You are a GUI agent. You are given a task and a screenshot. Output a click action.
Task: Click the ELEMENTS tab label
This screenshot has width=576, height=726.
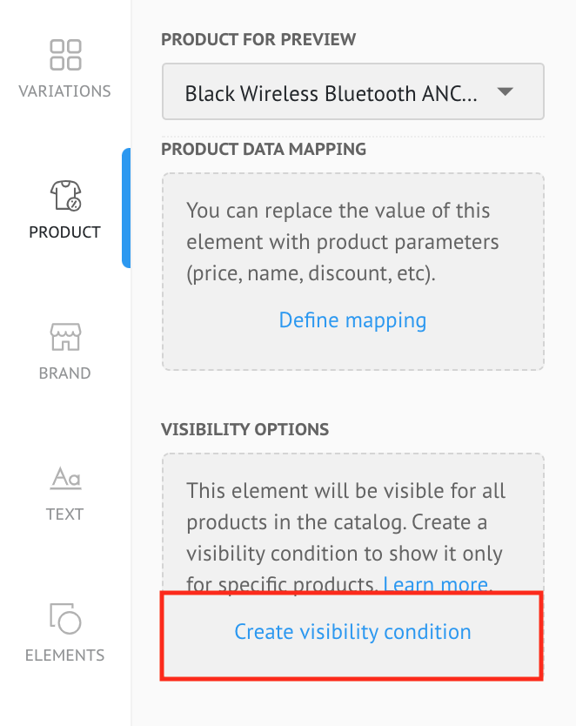pos(65,655)
